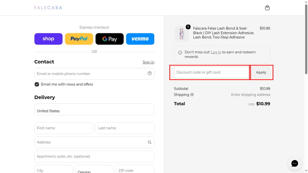Click the rewards info circle icon

(x=180, y=53)
